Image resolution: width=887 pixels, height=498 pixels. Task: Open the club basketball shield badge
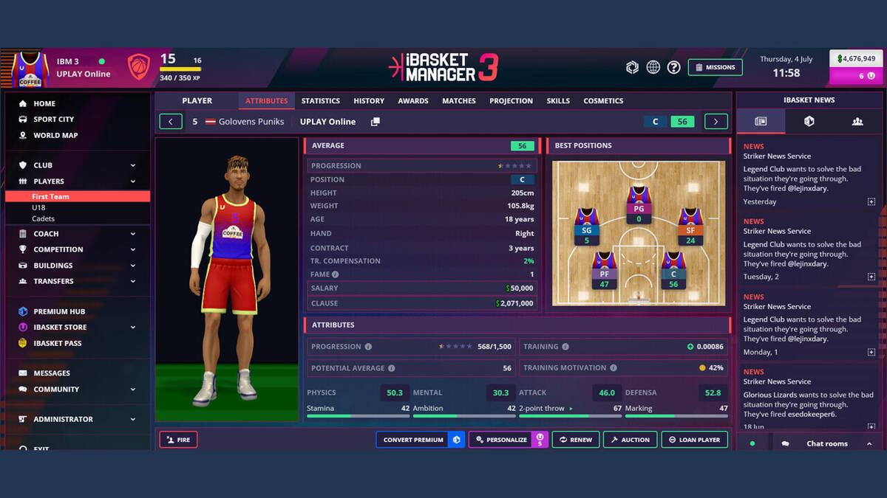(138, 67)
